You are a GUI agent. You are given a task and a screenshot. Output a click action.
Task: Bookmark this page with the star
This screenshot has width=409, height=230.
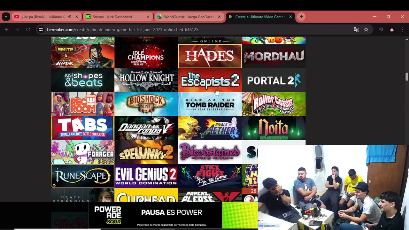point(366,29)
